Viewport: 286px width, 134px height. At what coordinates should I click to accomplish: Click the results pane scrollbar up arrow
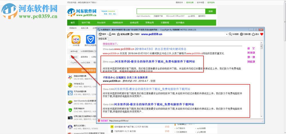tap(262, 43)
